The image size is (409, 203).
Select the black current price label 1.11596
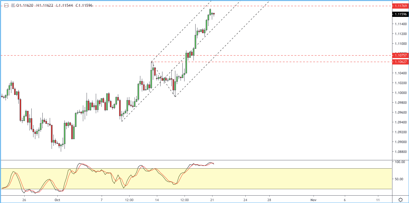(400, 14)
